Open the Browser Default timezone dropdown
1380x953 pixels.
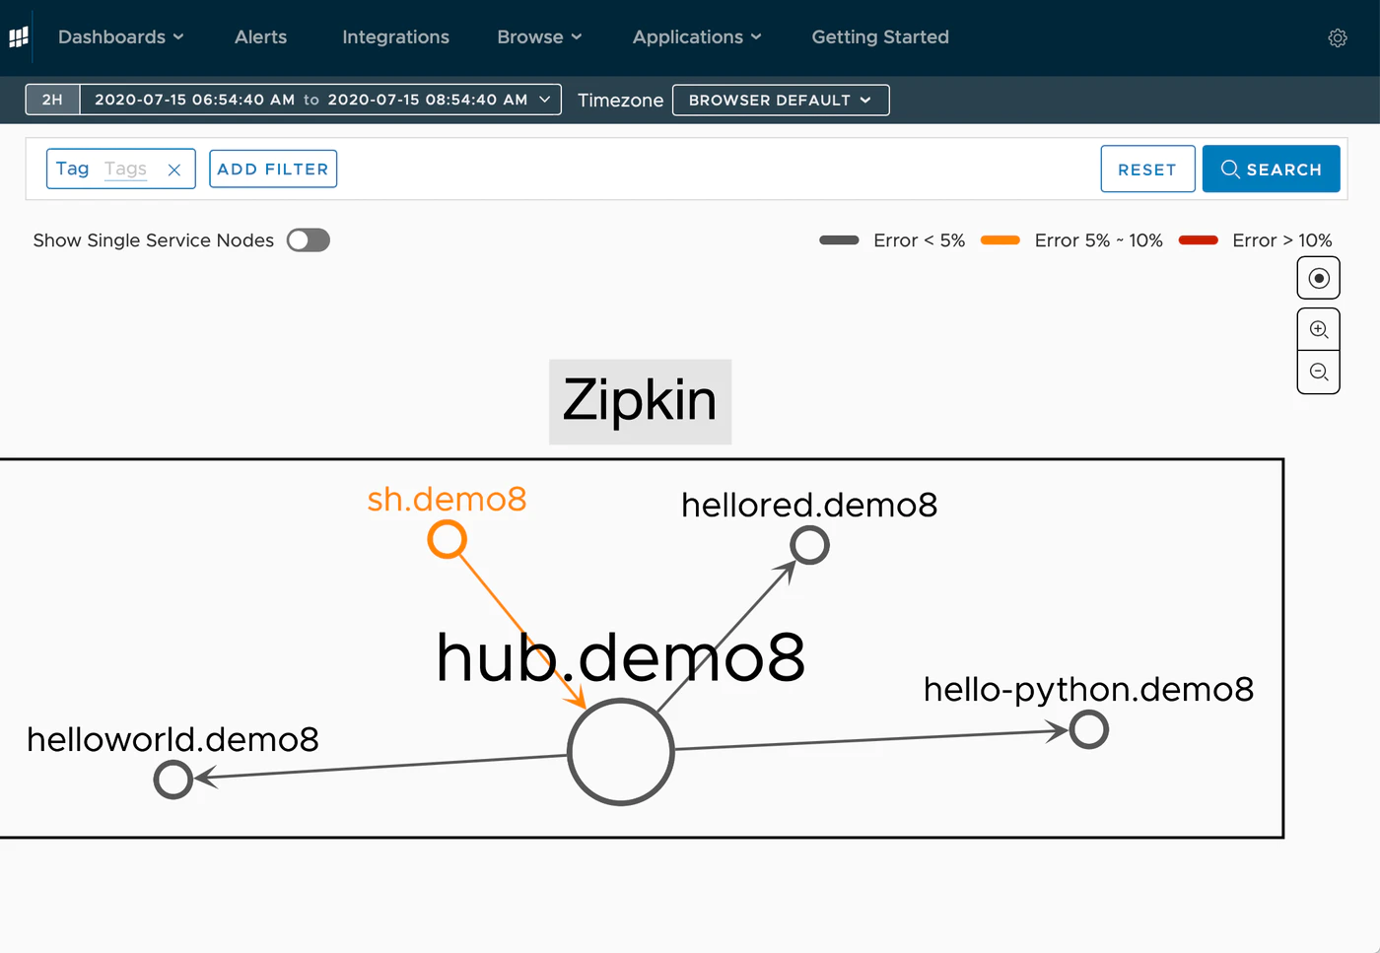pyautogui.click(x=781, y=100)
